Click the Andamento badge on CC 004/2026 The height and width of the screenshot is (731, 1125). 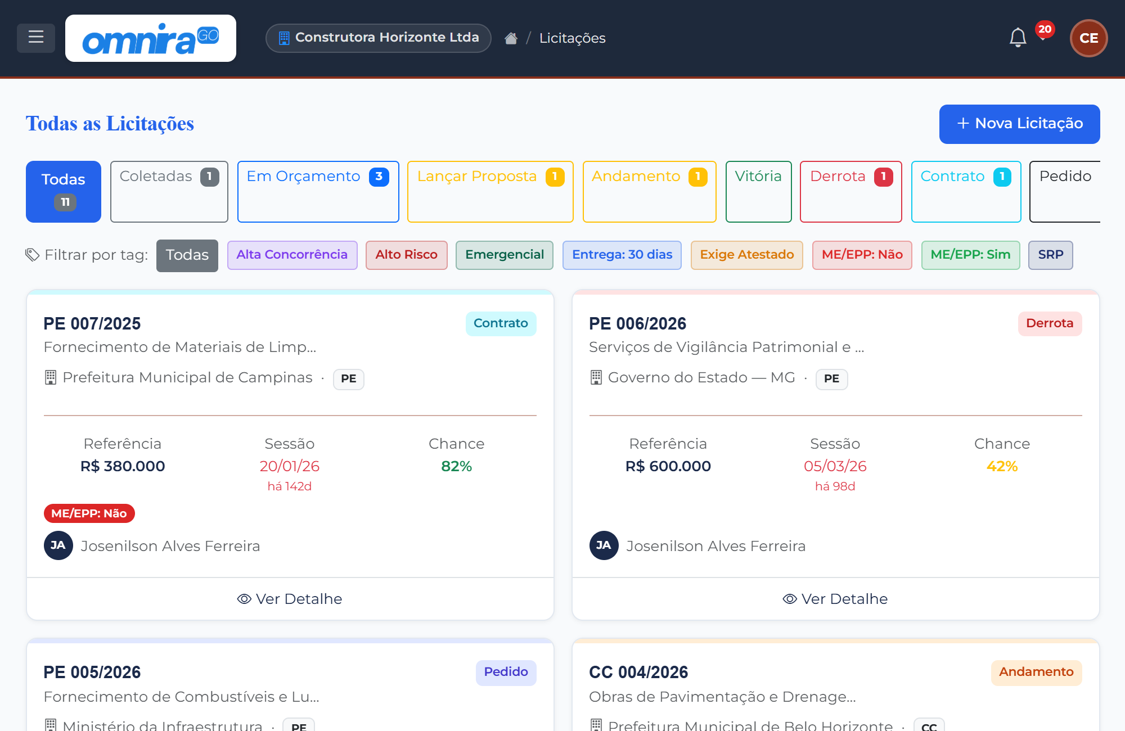click(x=1036, y=673)
